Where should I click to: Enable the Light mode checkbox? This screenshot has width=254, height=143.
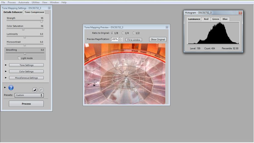pos(19,58)
